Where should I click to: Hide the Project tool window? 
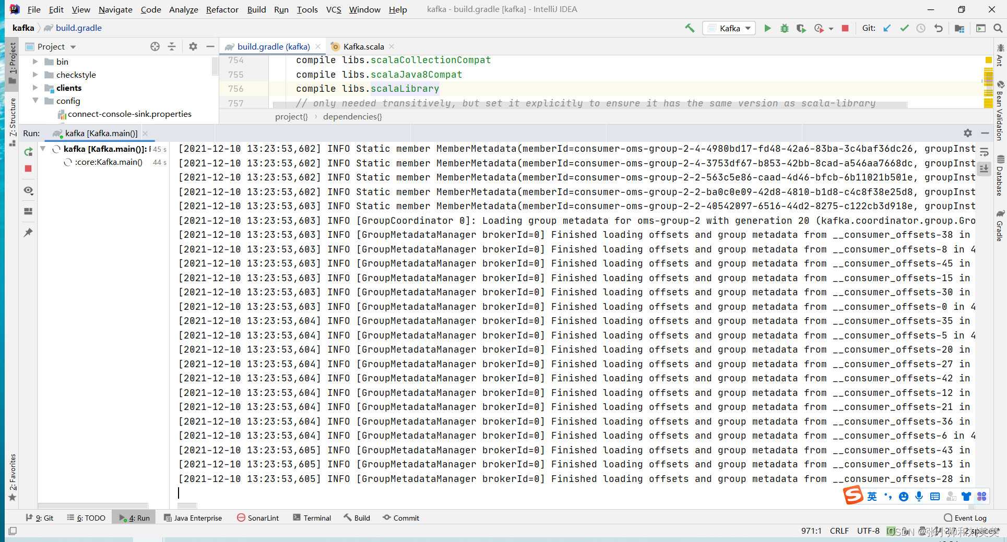tap(210, 46)
